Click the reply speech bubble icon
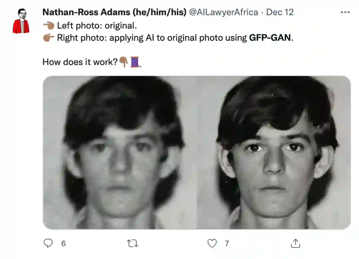The width and height of the screenshot is (359, 259). coord(49,243)
